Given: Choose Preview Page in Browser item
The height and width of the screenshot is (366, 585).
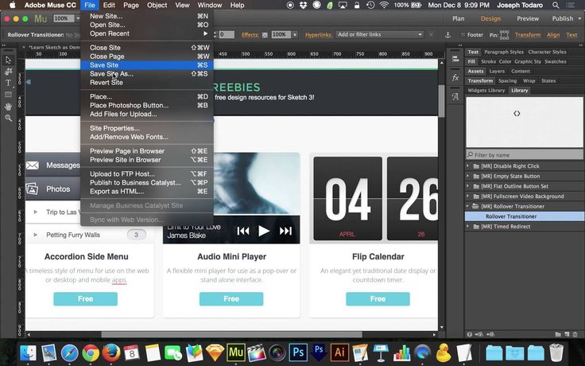Looking at the screenshot, I should (147, 151).
